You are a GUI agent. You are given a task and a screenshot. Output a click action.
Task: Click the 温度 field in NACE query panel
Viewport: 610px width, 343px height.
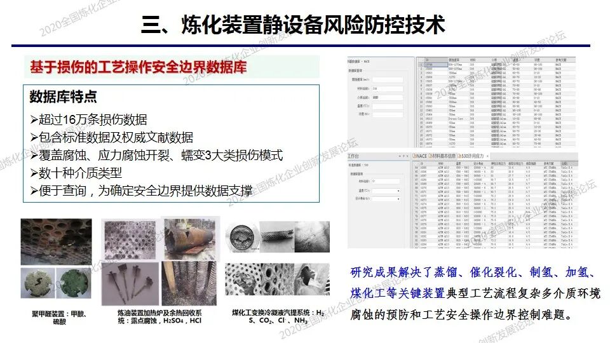[x=388, y=106]
